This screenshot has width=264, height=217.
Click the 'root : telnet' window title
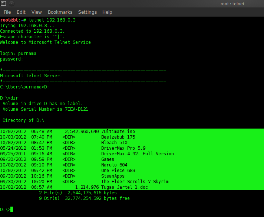pyautogui.click(x=232, y=4)
